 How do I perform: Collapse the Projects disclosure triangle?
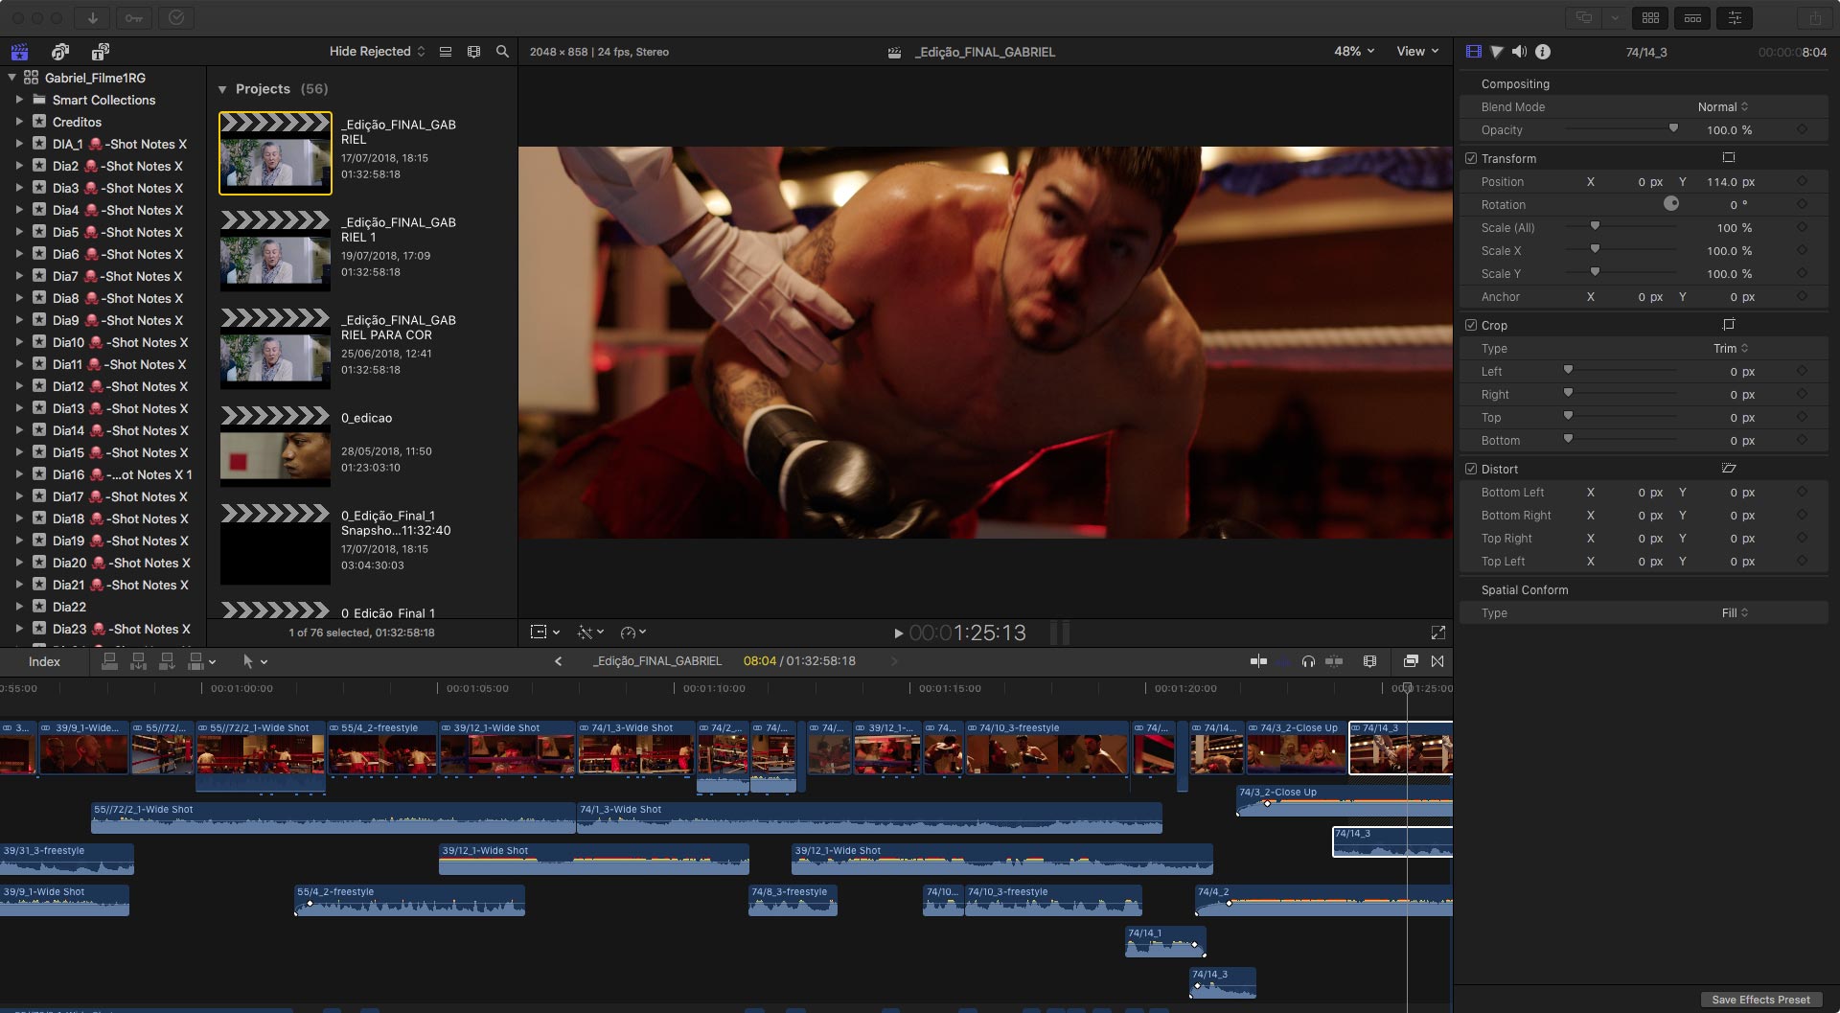(222, 89)
